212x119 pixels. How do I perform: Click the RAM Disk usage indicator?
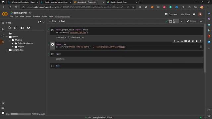(174, 21)
